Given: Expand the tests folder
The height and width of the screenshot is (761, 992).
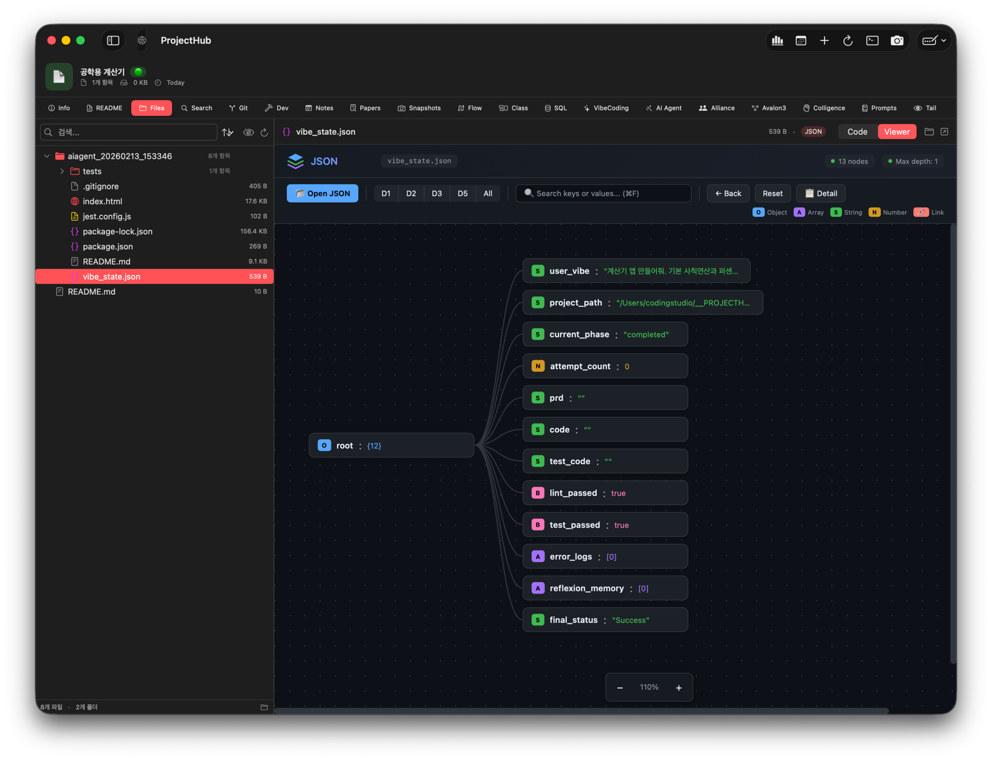Looking at the screenshot, I should pyautogui.click(x=62, y=171).
